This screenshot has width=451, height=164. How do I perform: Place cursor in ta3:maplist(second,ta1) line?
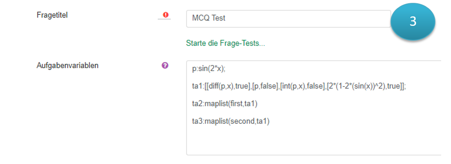tap(230, 121)
